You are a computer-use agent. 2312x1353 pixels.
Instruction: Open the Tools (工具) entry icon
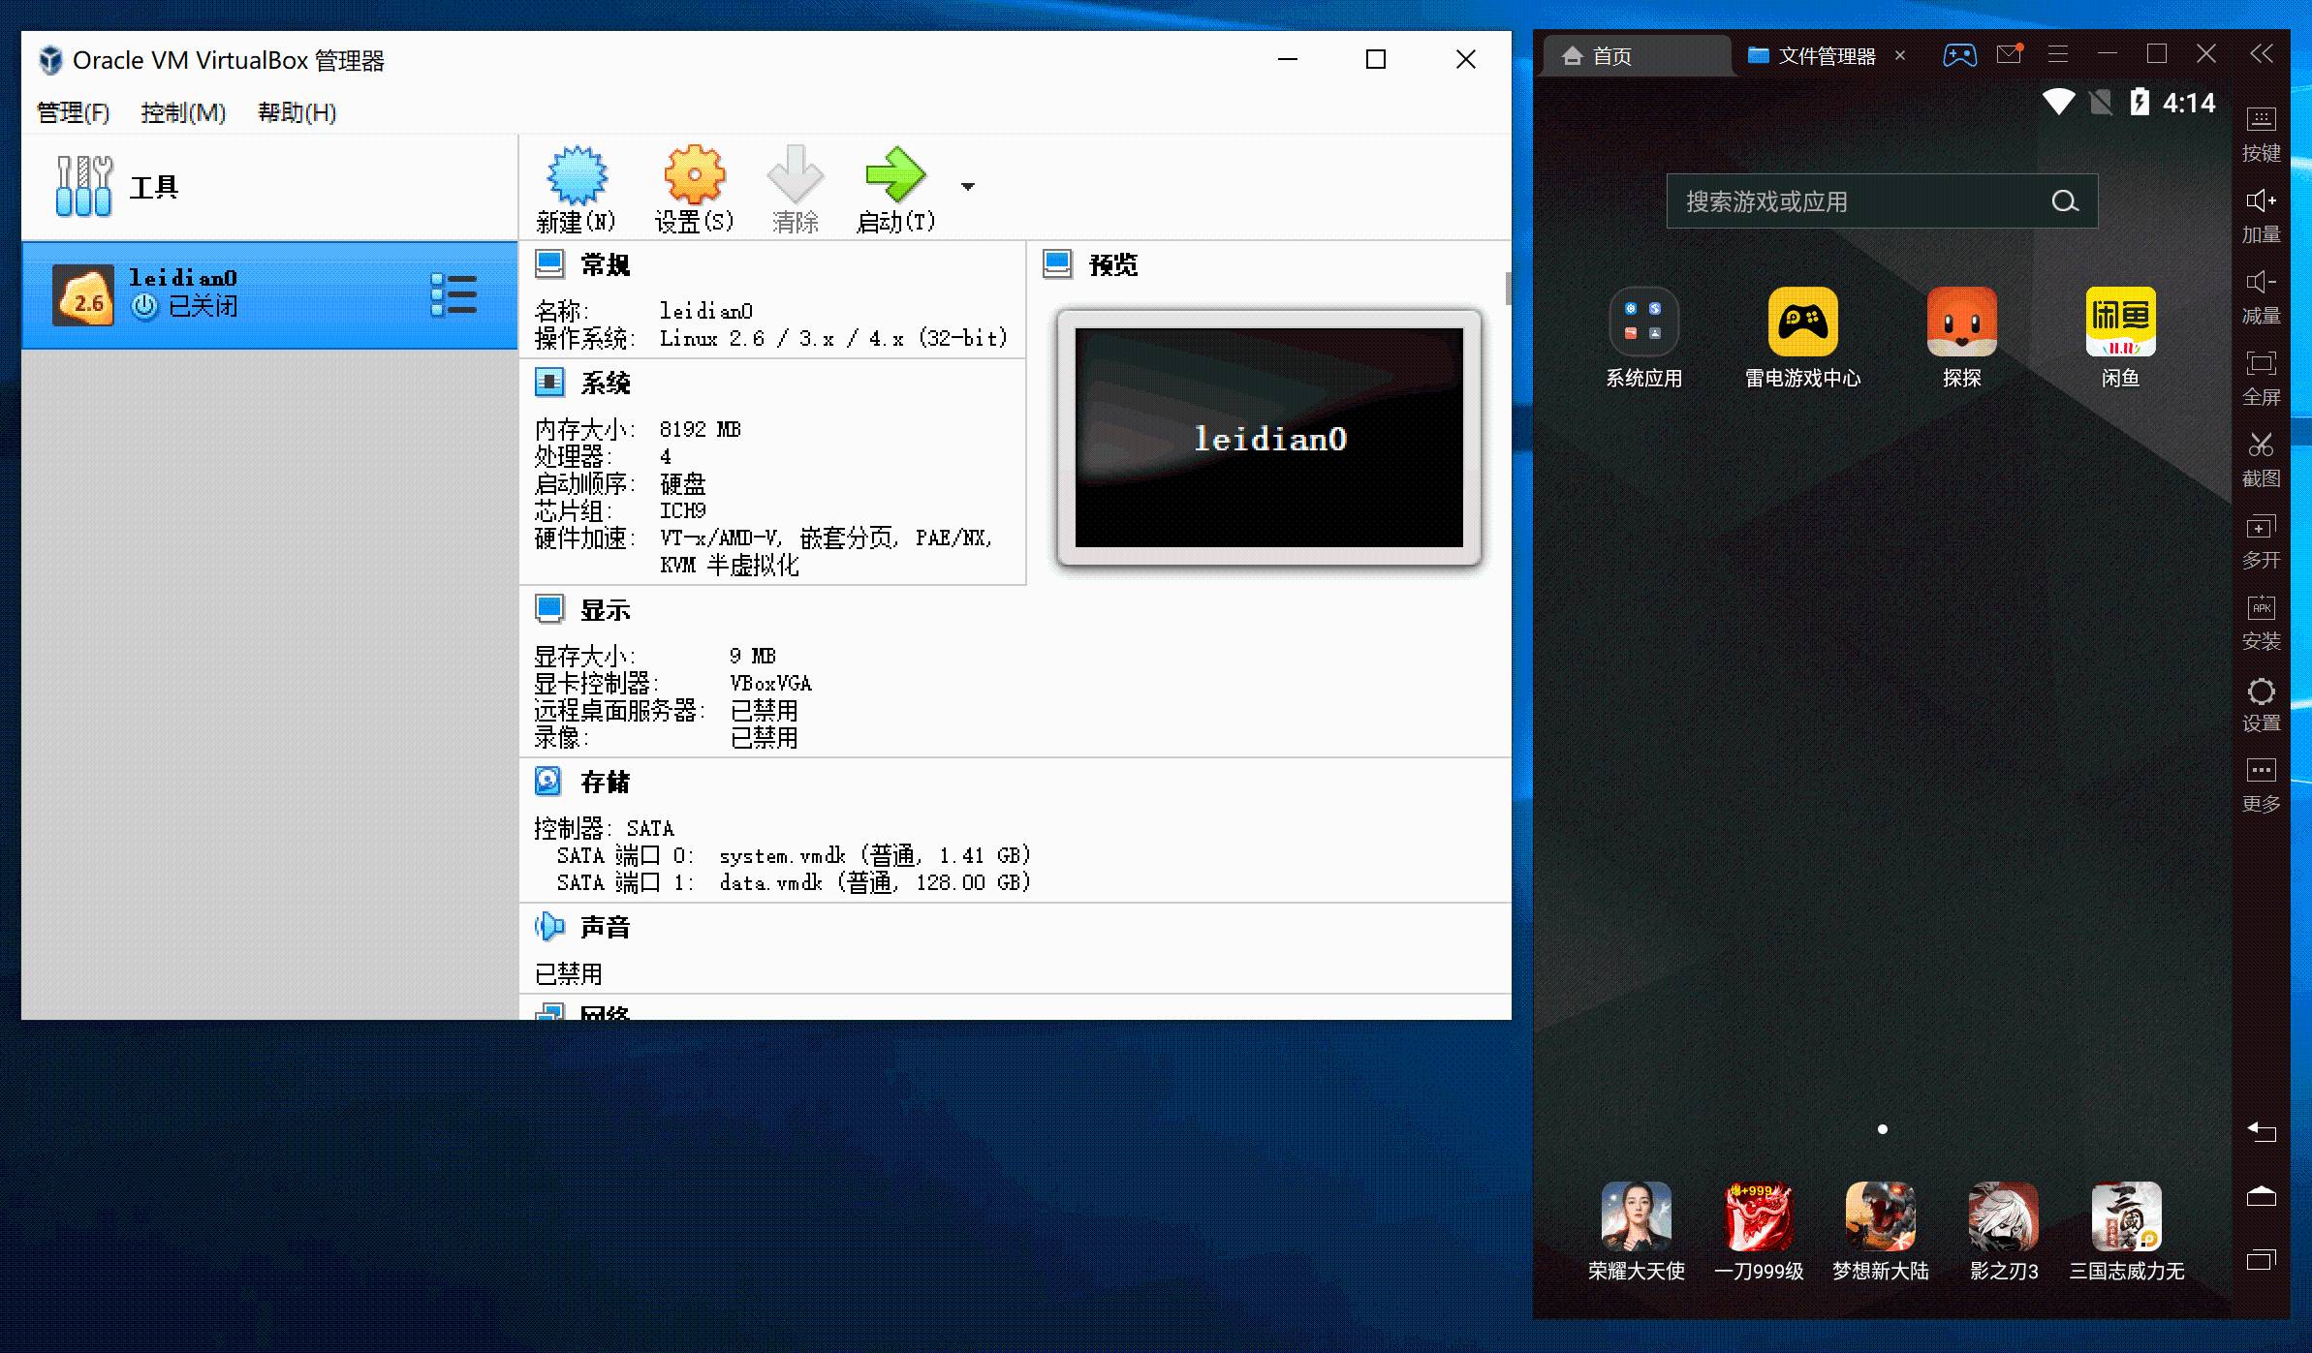[84, 186]
